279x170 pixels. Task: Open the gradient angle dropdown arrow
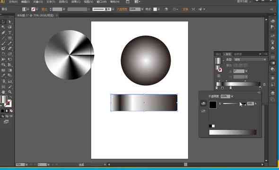247,71
